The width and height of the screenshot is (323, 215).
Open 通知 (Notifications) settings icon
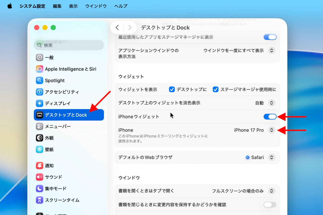tap(39, 166)
